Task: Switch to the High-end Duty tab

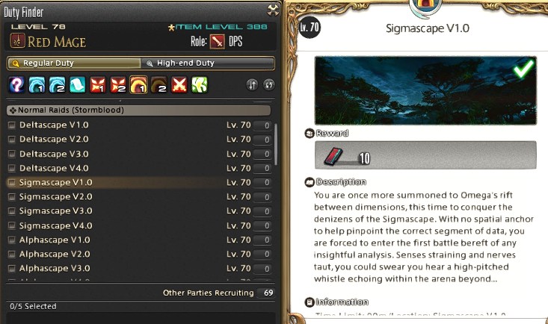Action: pyautogui.click(x=208, y=63)
